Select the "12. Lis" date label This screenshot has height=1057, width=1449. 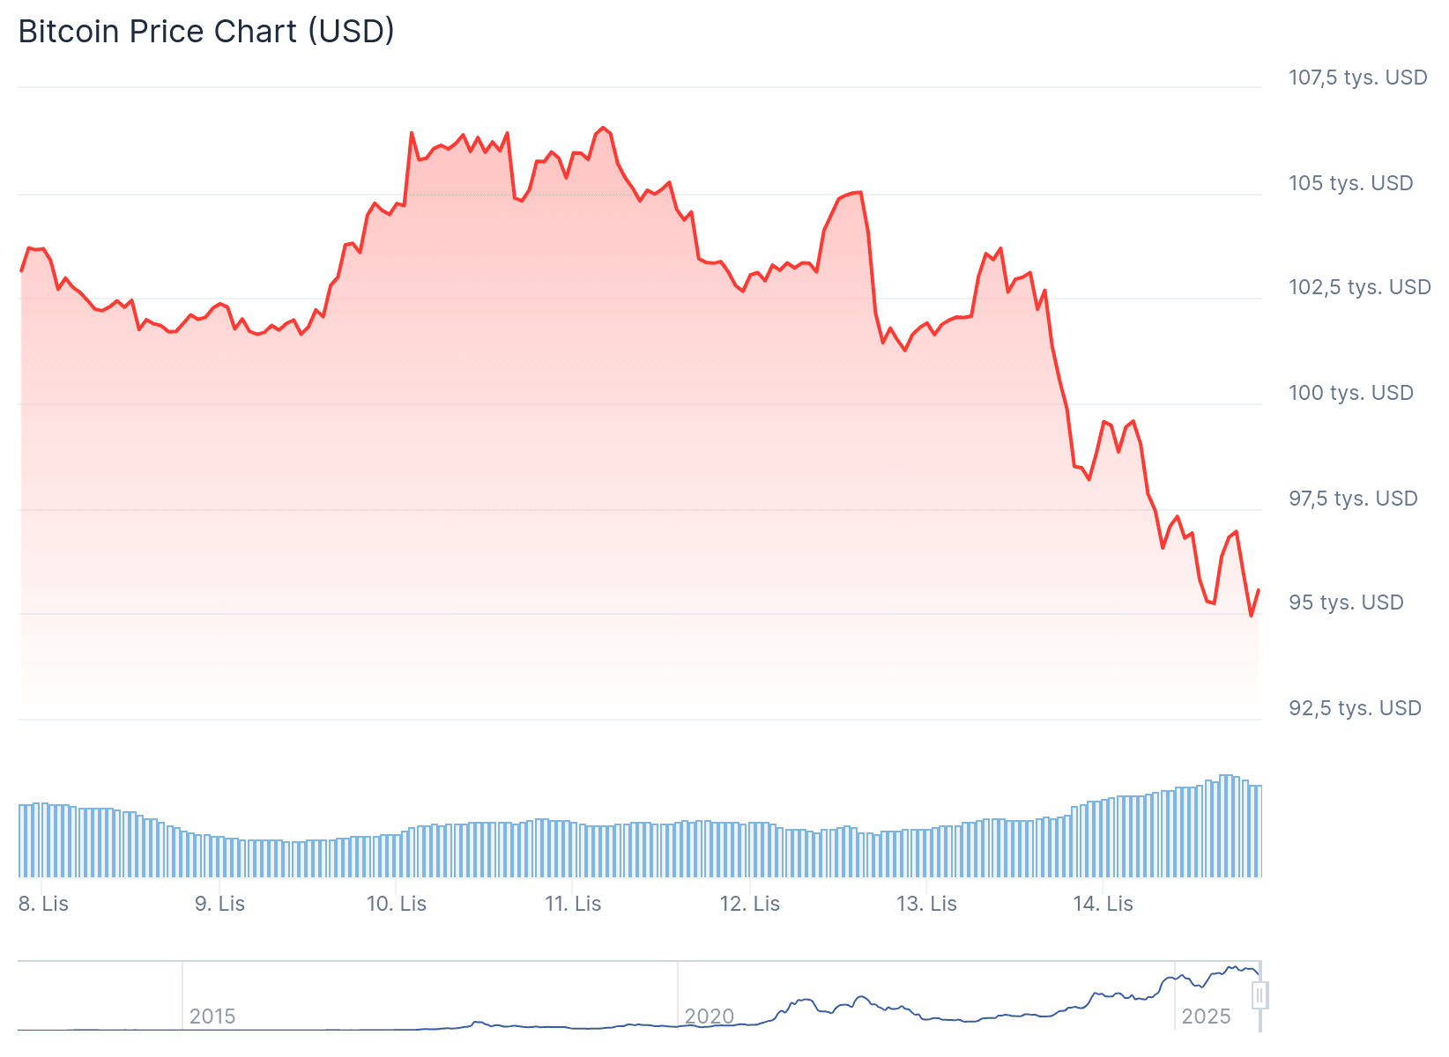coord(750,904)
